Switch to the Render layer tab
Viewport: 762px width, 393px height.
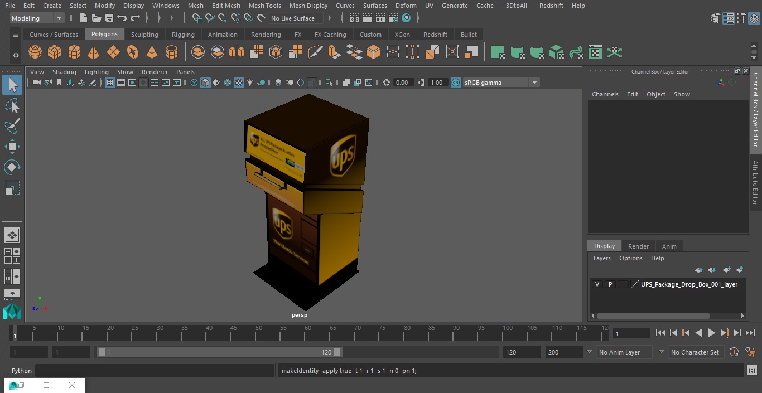638,246
